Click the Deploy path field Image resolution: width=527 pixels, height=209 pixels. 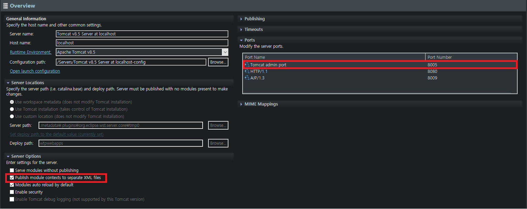tap(121, 143)
